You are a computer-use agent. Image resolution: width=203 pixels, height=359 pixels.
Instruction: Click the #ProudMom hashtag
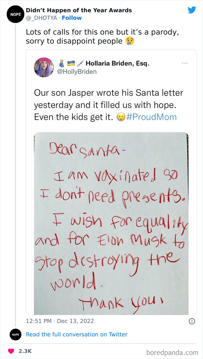pos(151,117)
